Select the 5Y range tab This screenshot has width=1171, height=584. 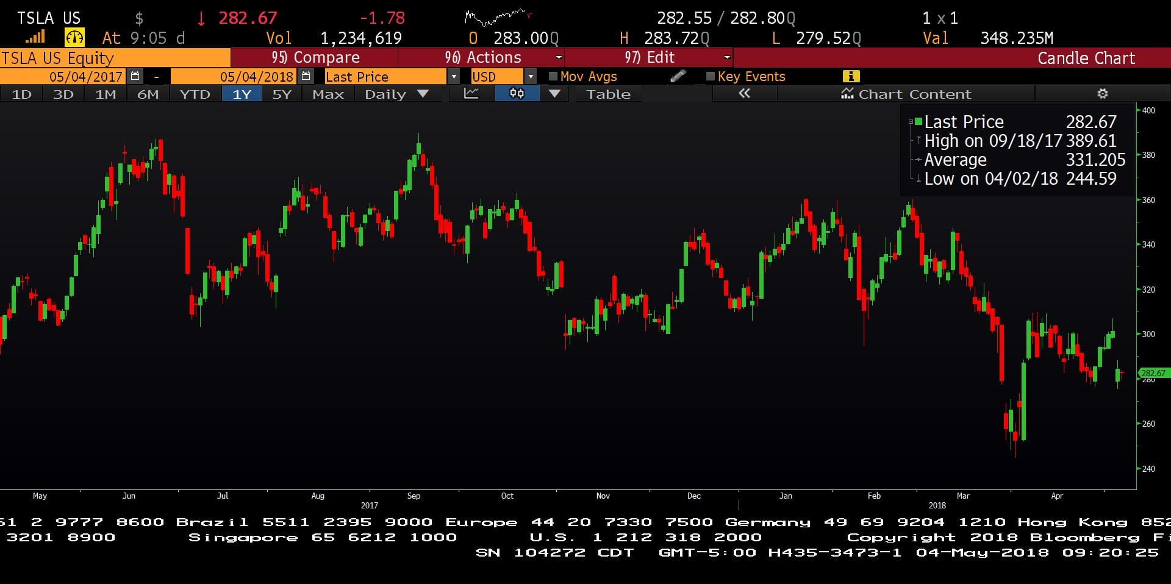[x=282, y=94]
